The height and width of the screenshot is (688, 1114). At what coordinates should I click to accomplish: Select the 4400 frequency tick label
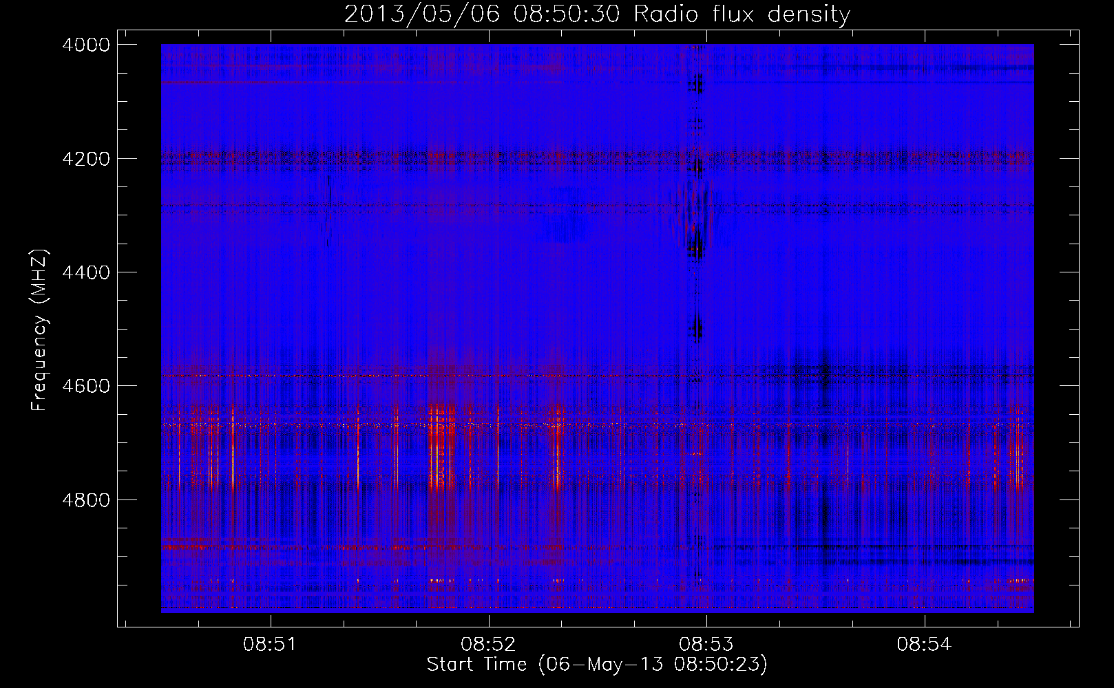pyautogui.click(x=86, y=272)
